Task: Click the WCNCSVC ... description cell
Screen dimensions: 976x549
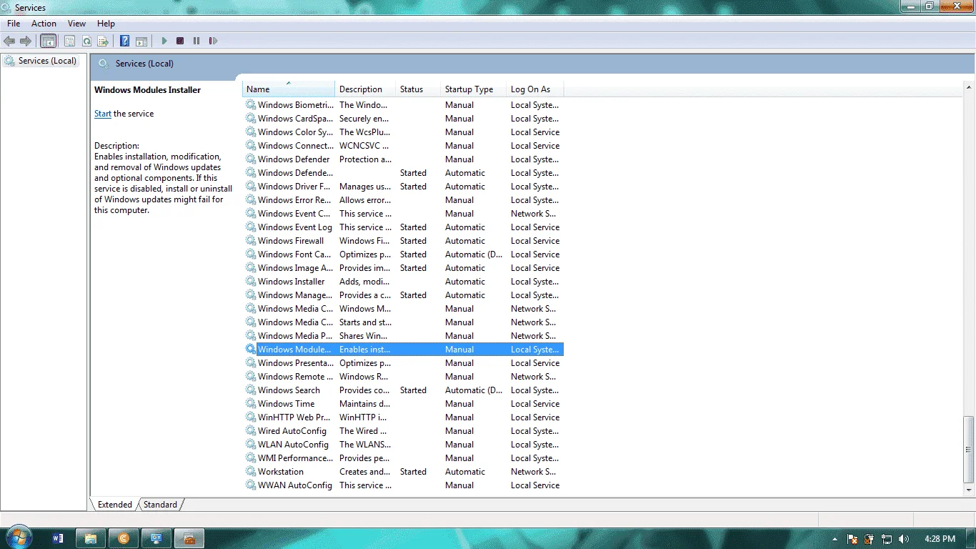Action: (x=364, y=146)
